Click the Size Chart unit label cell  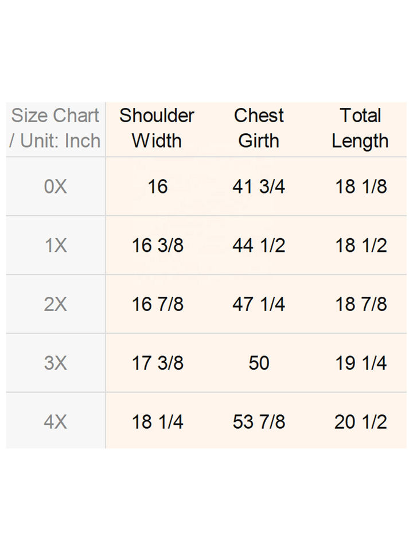point(55,128)
